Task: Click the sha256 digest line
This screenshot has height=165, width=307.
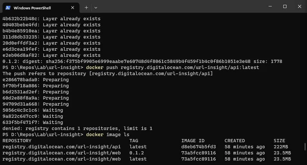Action: click(x=142, y=61)
